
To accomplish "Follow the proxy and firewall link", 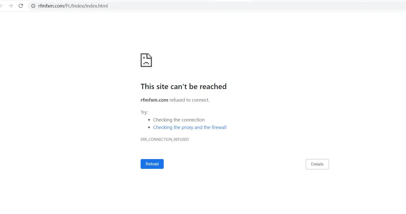I will coord(190,127).
